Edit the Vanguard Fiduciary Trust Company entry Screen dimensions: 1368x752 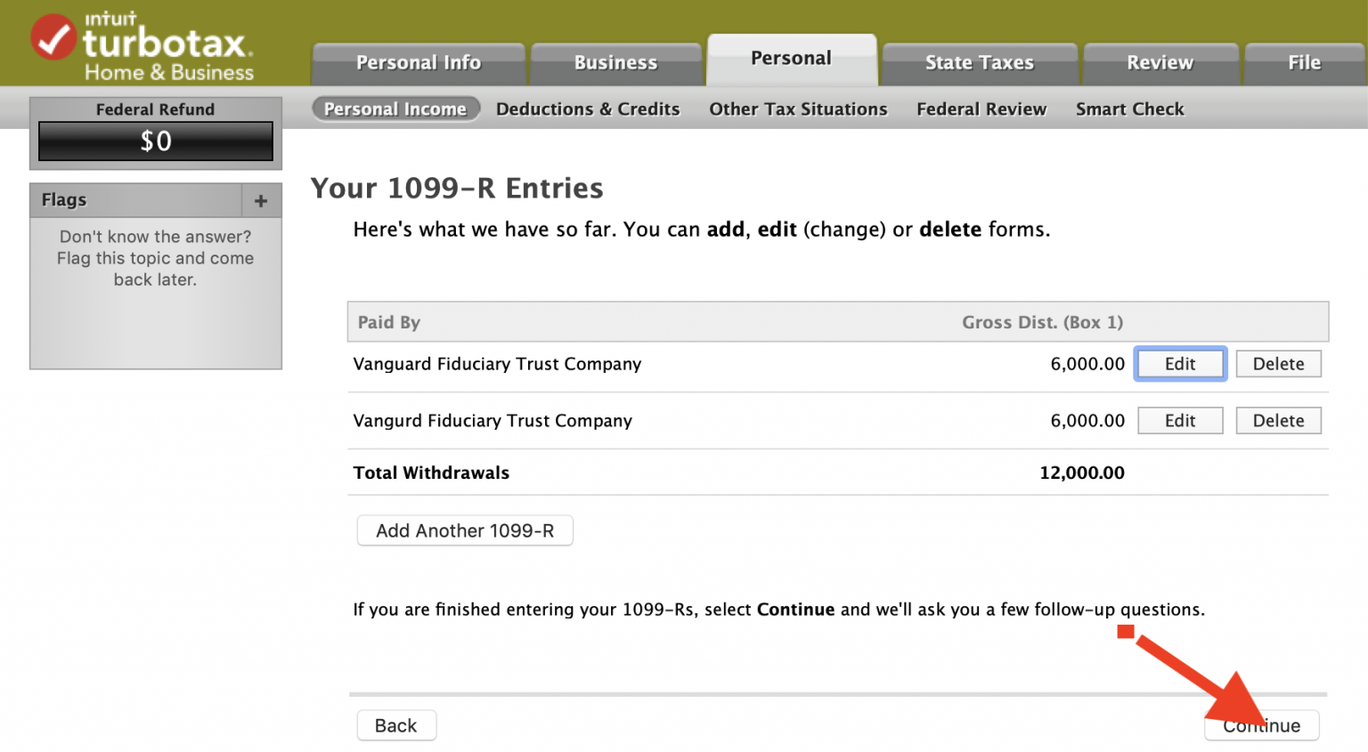pyautogui.click(x=1180, y=364)
